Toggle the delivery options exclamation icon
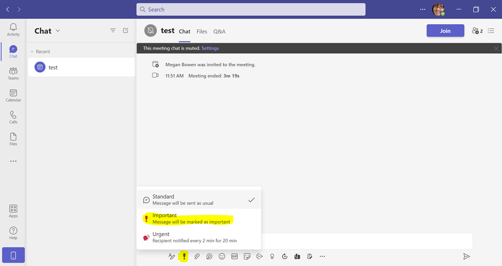The image size is (502, 266). 184,256
